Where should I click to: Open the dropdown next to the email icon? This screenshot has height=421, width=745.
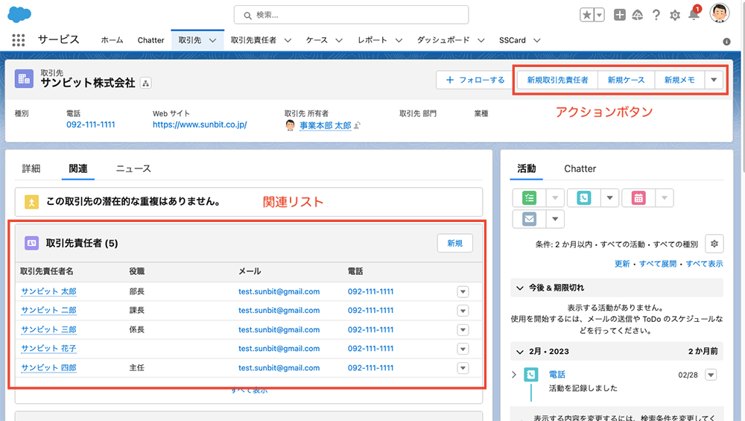(555, 219)
